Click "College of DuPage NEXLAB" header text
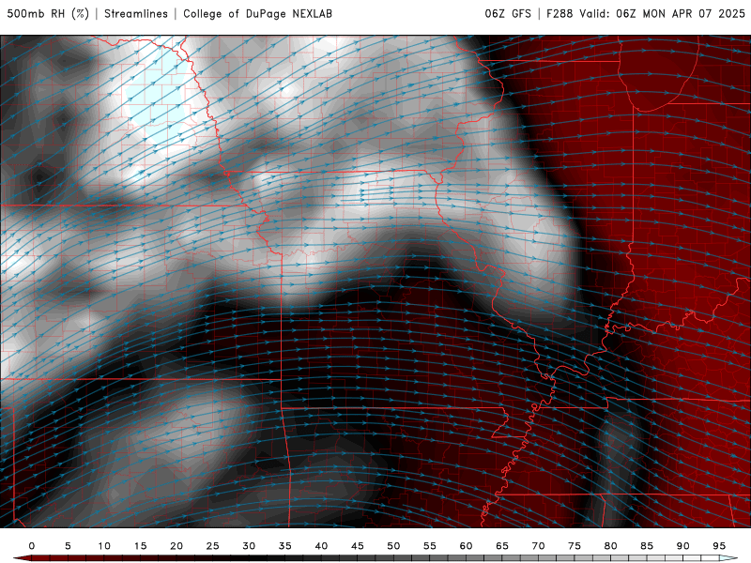 tap(257, 14)
